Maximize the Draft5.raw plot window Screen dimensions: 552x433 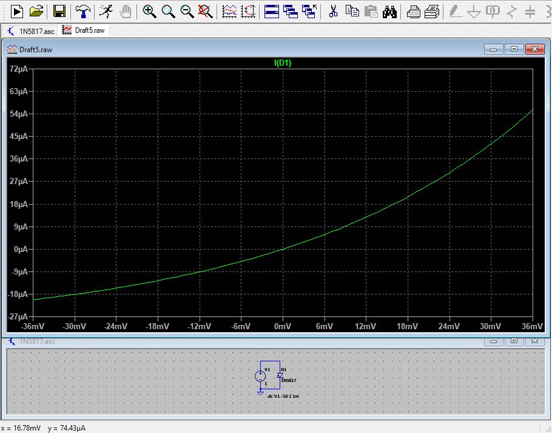[x=514, y=49]
